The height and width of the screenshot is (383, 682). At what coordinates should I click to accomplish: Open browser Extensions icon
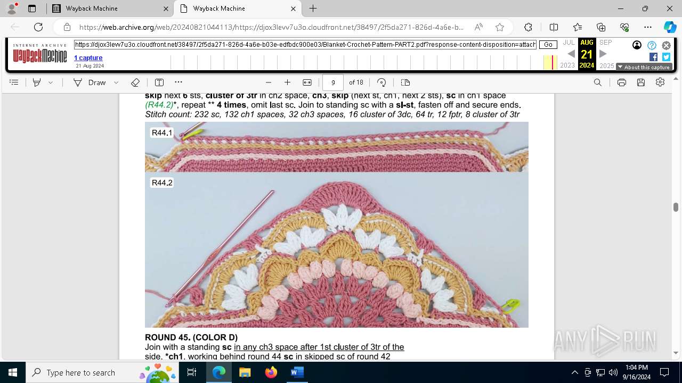coord(528,27)
